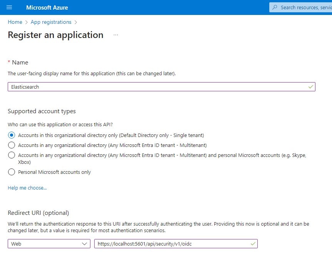Click the user-facing display name description

pyautogui.click(x=92, y=74)
